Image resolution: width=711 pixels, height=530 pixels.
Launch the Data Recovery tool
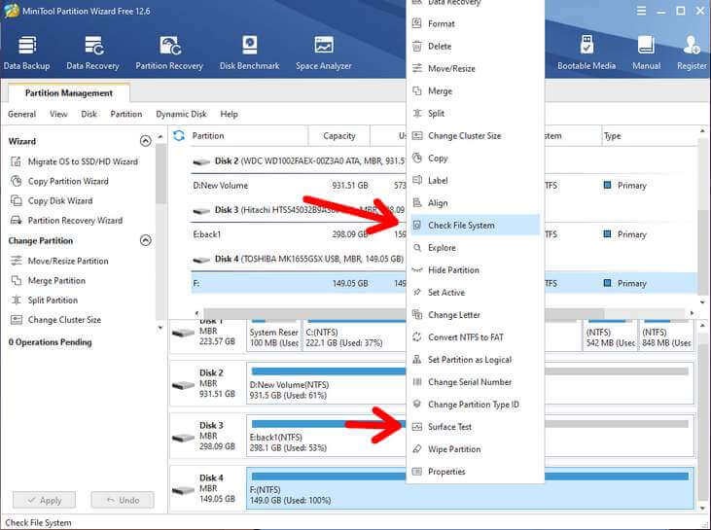tap(93, 53)
